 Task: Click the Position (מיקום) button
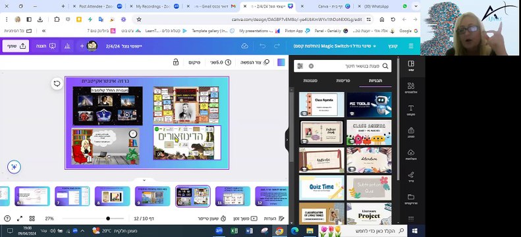click(x=194, y=62)
